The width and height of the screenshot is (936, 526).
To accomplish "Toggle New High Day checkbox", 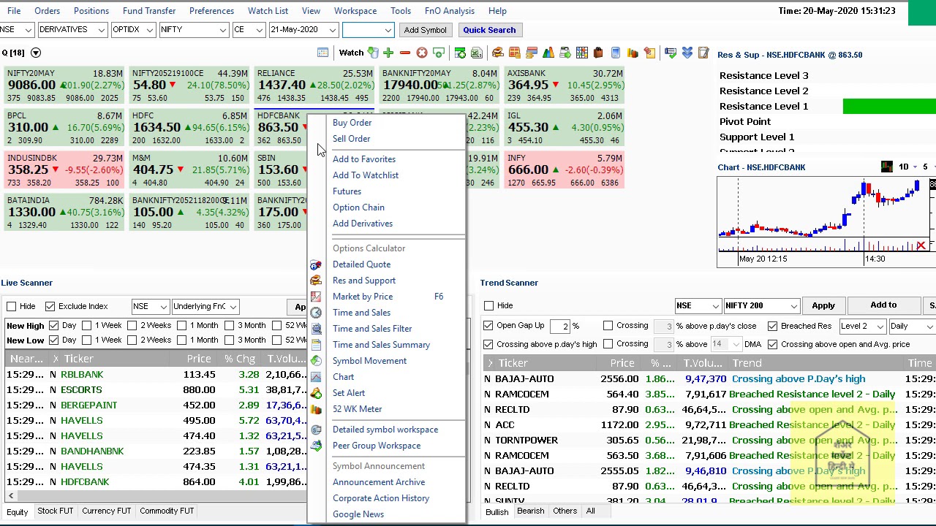I will 54,325.
